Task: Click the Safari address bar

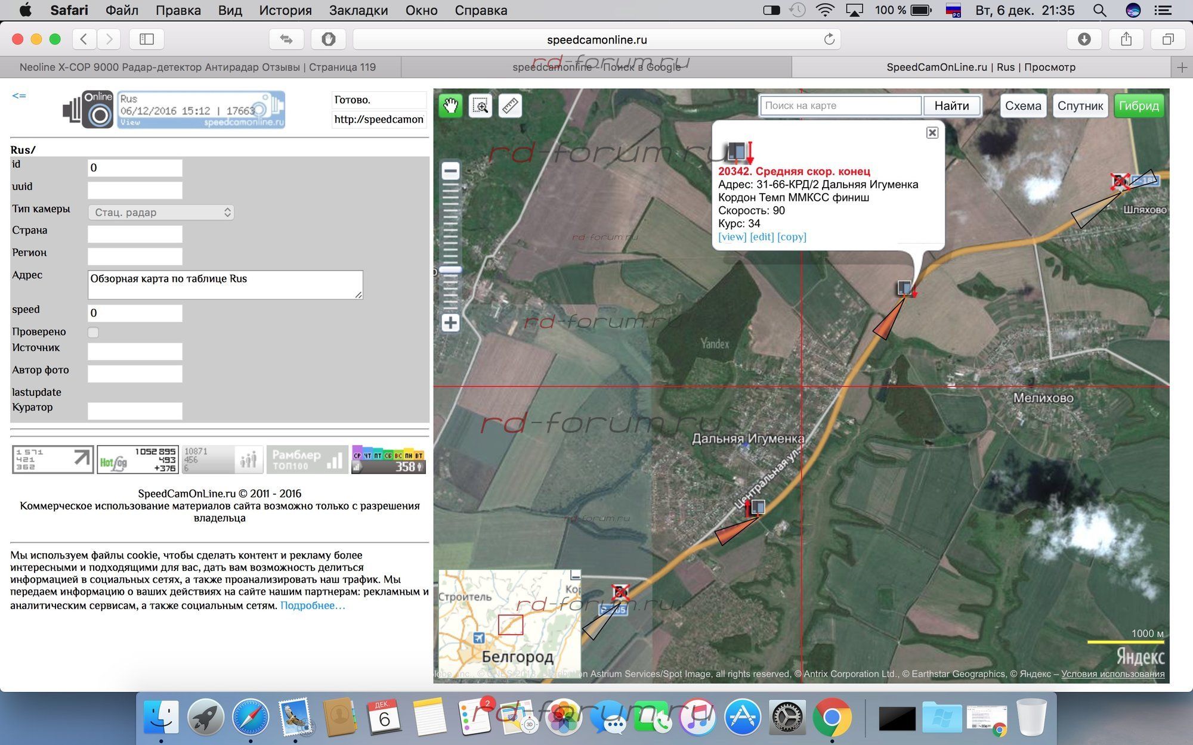Action: [x=596, y=39]
